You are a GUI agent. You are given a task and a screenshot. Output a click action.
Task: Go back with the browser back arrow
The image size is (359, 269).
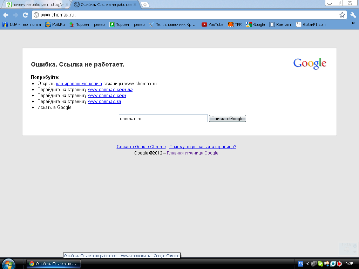pyautogui.click(x=6, y=15)
